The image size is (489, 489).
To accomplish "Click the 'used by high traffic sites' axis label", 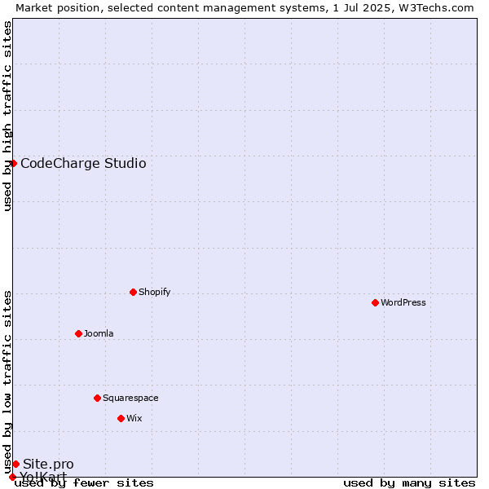I will [x=7, y=116].
